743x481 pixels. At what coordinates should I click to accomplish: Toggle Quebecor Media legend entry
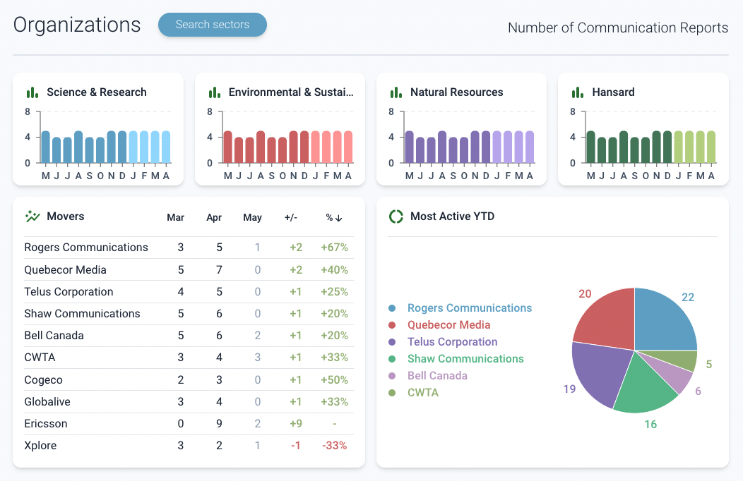[448, 325]
